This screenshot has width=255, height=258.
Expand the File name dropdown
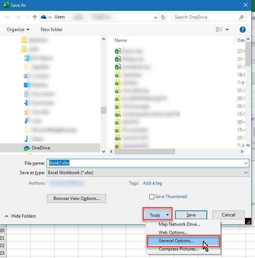pyautogui.click(x=246, y=163)
